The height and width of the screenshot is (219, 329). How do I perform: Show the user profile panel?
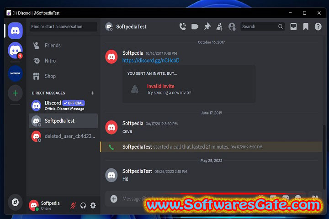tap(232, 27)
